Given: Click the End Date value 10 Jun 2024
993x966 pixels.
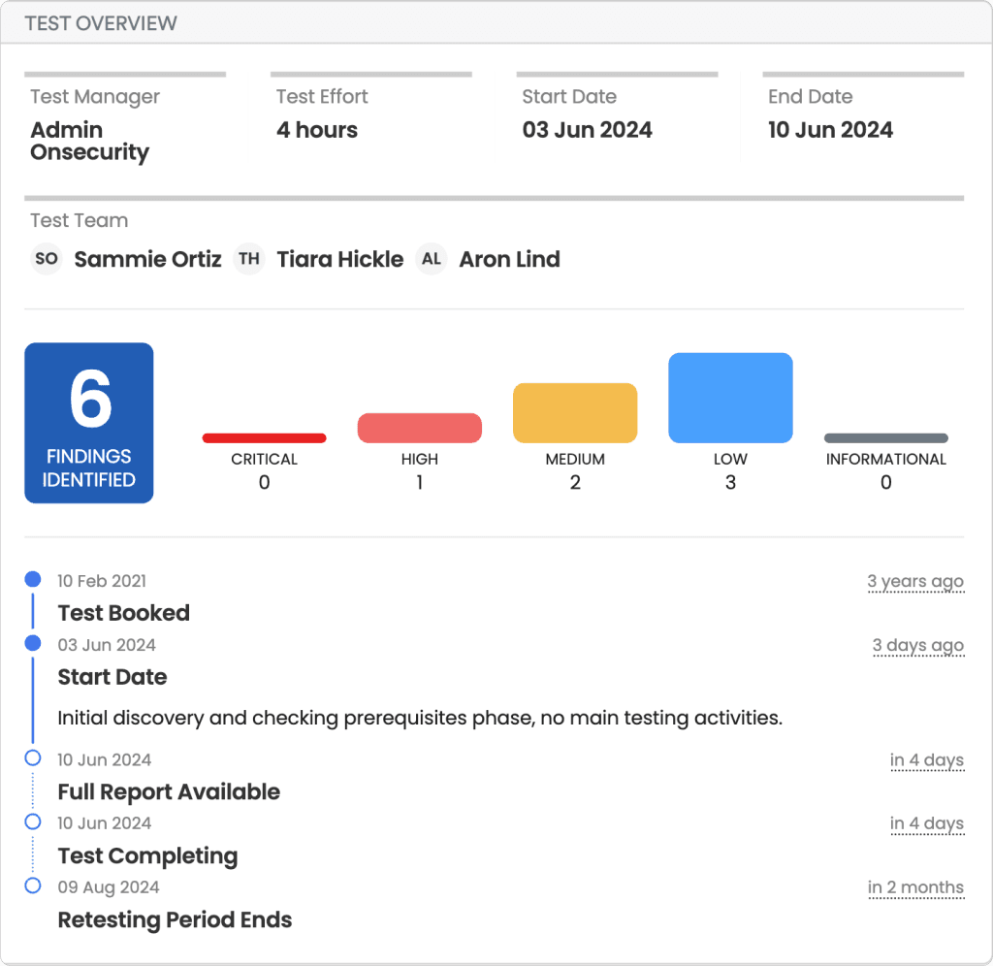Looking at the screenshot, I should point(831,129).
